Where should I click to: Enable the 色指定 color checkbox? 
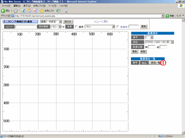tap(118, 26)
